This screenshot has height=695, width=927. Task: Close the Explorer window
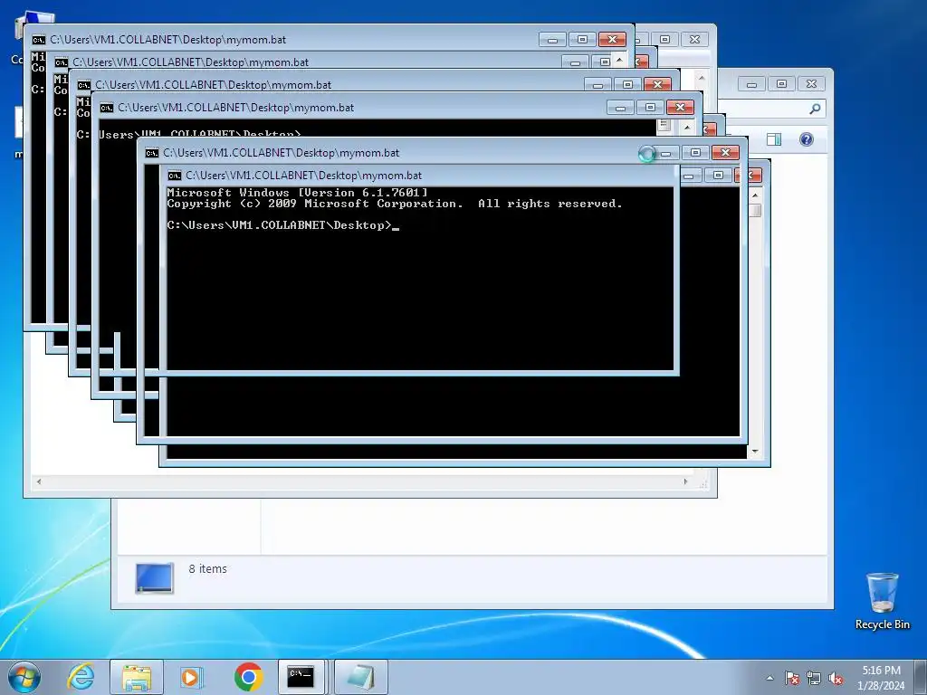[x=812, y=84]
